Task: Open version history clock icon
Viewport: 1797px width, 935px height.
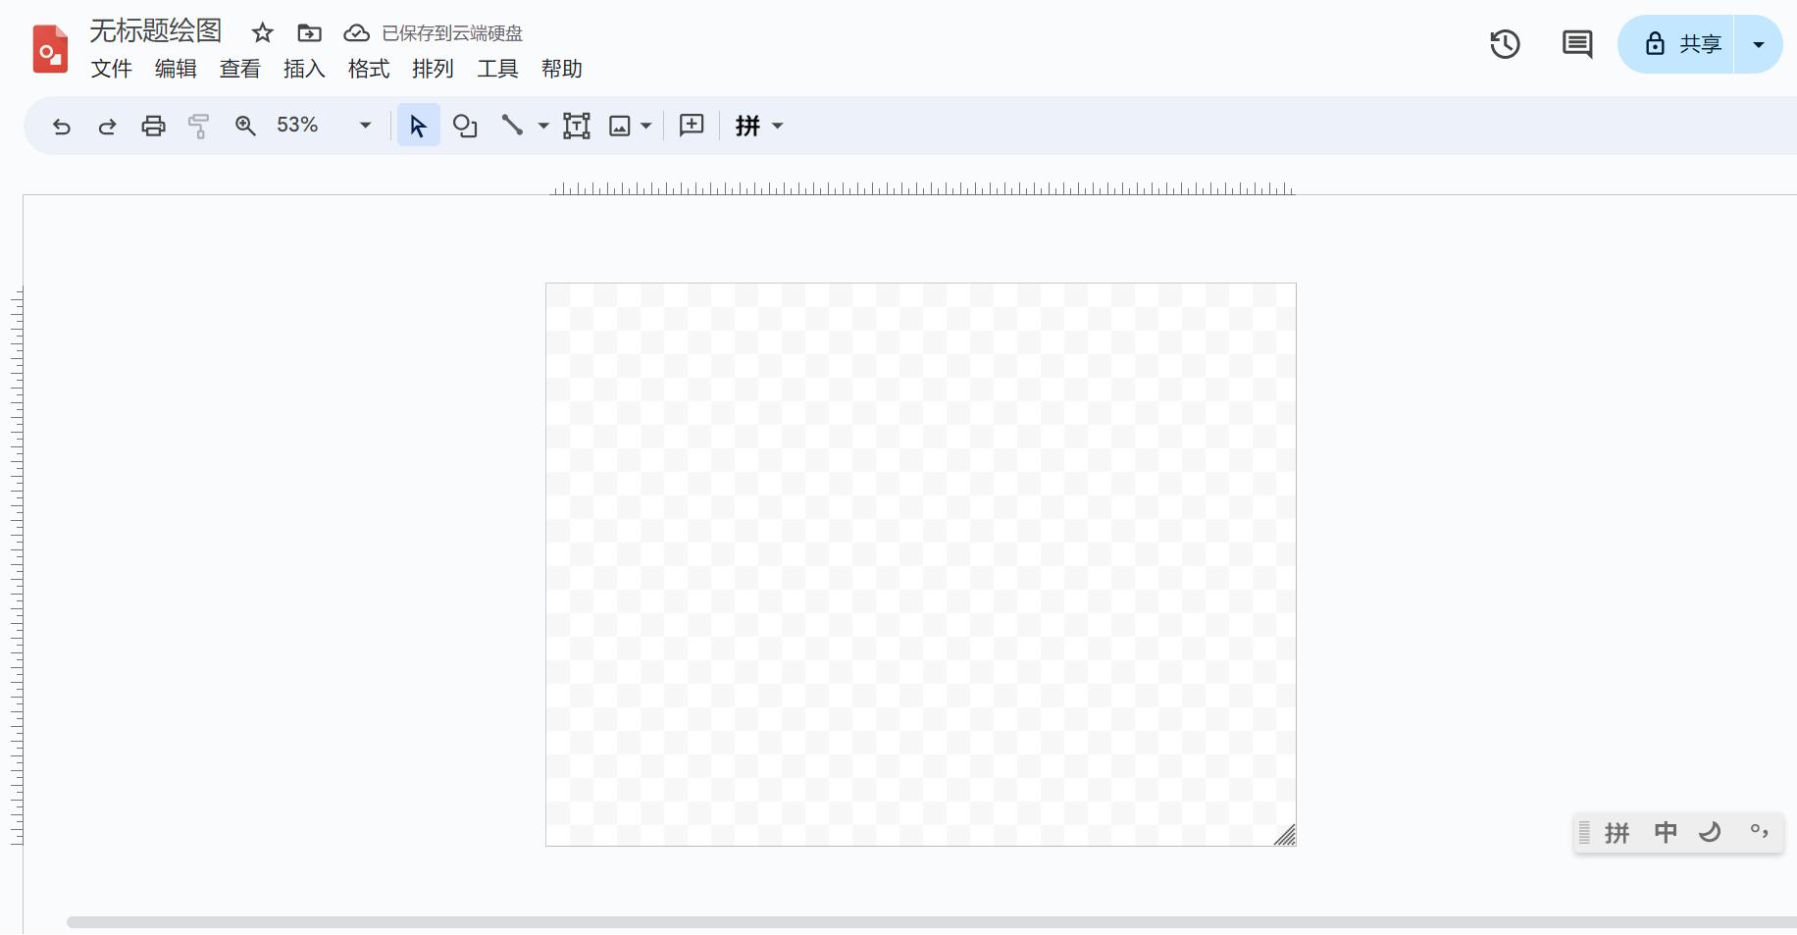Action: (x=1505, y=44)
